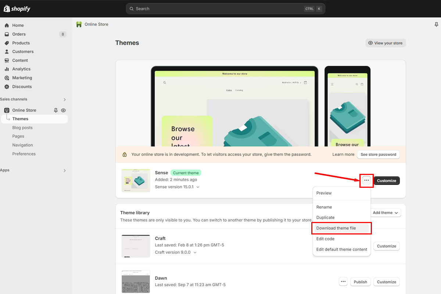441x294 pixels.
Task: Click the Products tag icon
Action: point(7,43)
